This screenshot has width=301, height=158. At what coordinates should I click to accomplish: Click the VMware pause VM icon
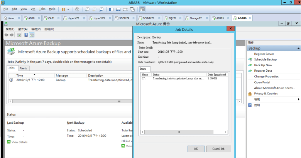pos(63,9)
